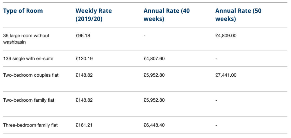Select the £4,809.00 annual rate cell
Image resolution: width=291 pixels, height=138 pixels.
[x=226, y=36]
